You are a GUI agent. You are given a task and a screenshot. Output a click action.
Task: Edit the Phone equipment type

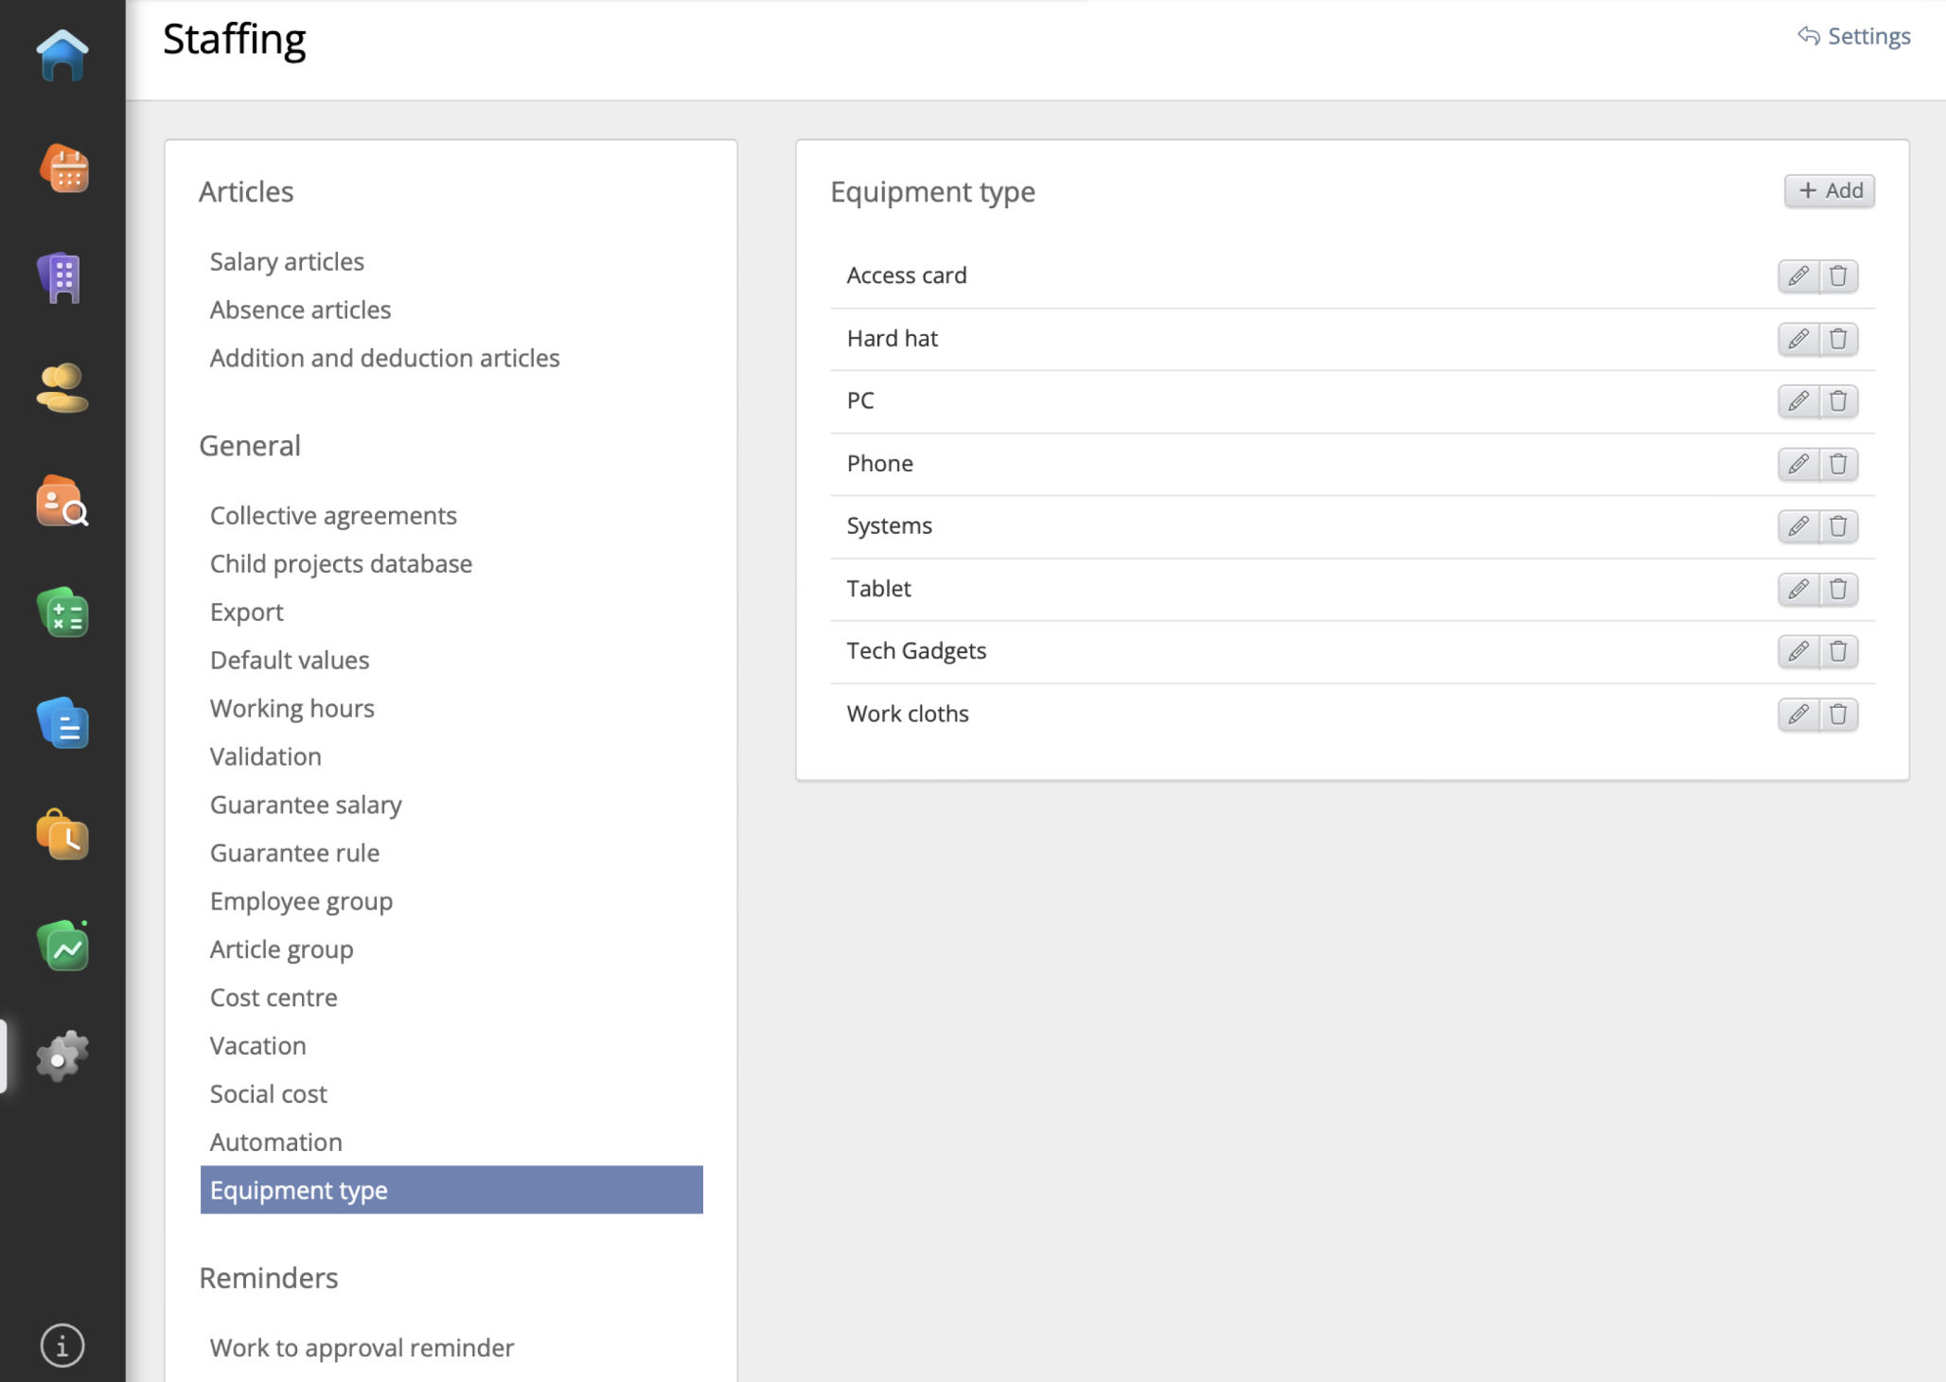[x=1798, y=464]
